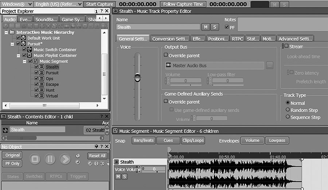Click the Voice volume slider handle
Viewport: 328px width, 190px height.
pos(137,77)
